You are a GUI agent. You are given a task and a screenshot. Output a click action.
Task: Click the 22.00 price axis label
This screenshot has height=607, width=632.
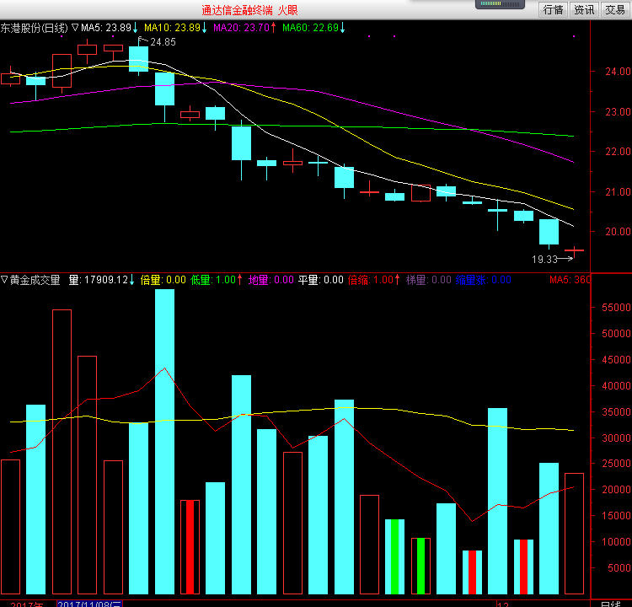618,152
